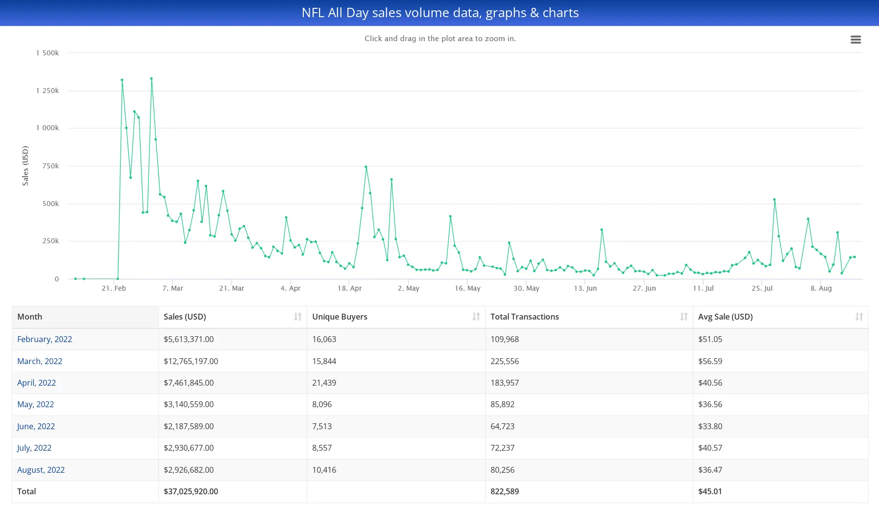Open the March, 2022 month link
Screen dimensions: 879x507
pos(40,361)
